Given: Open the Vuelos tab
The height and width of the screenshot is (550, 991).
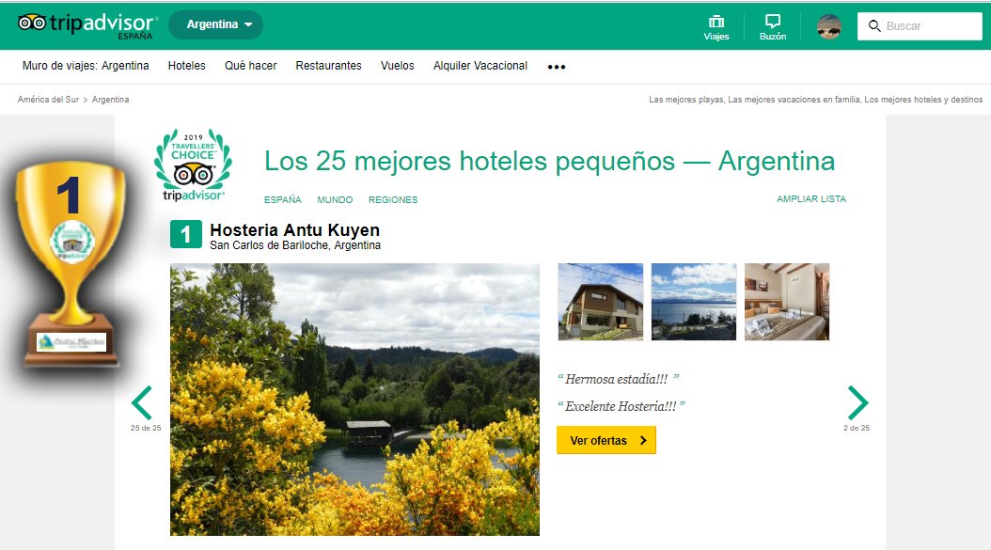Looking at the screenshot, I should (x=397, y=66).
